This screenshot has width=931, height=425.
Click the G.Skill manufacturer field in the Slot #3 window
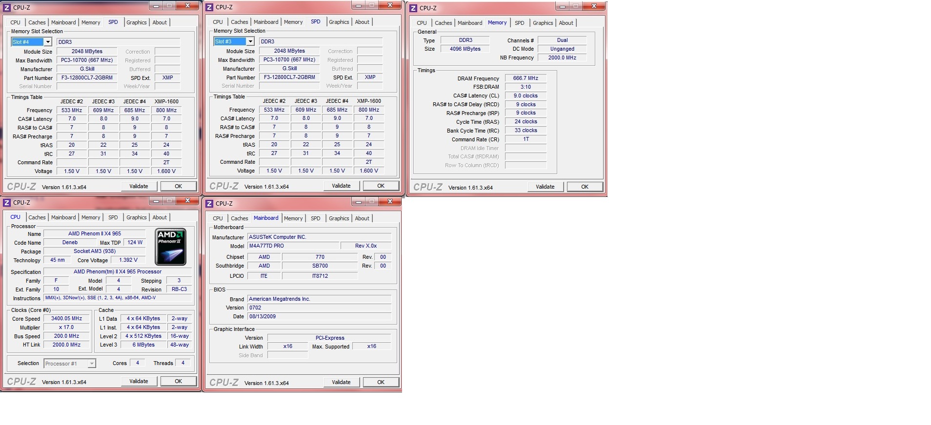(289, 69)
